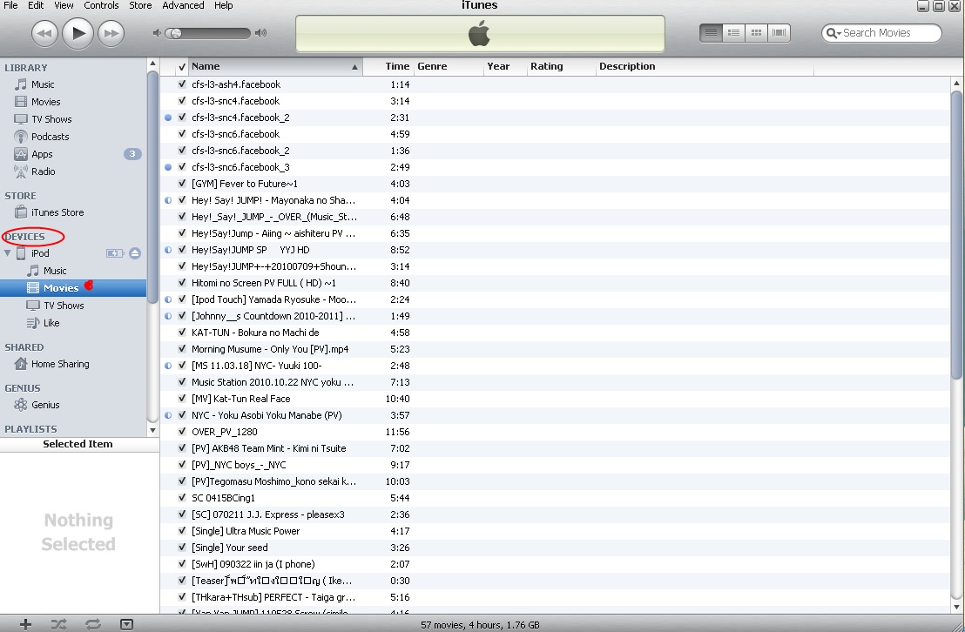Sort by the Name column
Viewport: 965px width, 632px height.
point(275,66)
